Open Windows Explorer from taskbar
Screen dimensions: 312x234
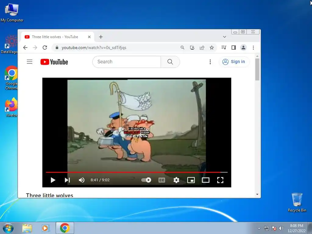(x=27, y=228)
